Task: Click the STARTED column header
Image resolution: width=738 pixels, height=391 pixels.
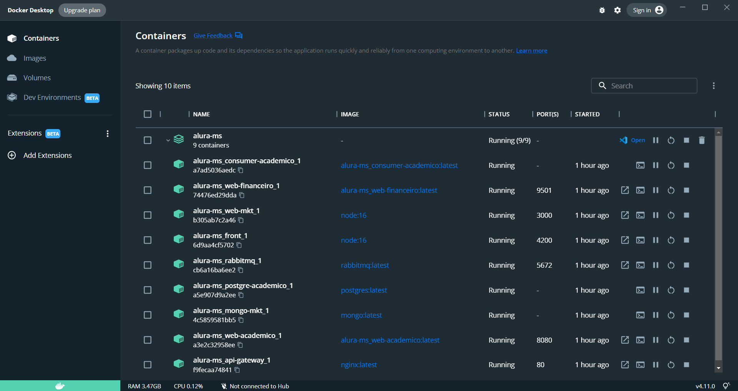Action: point(587,114)
